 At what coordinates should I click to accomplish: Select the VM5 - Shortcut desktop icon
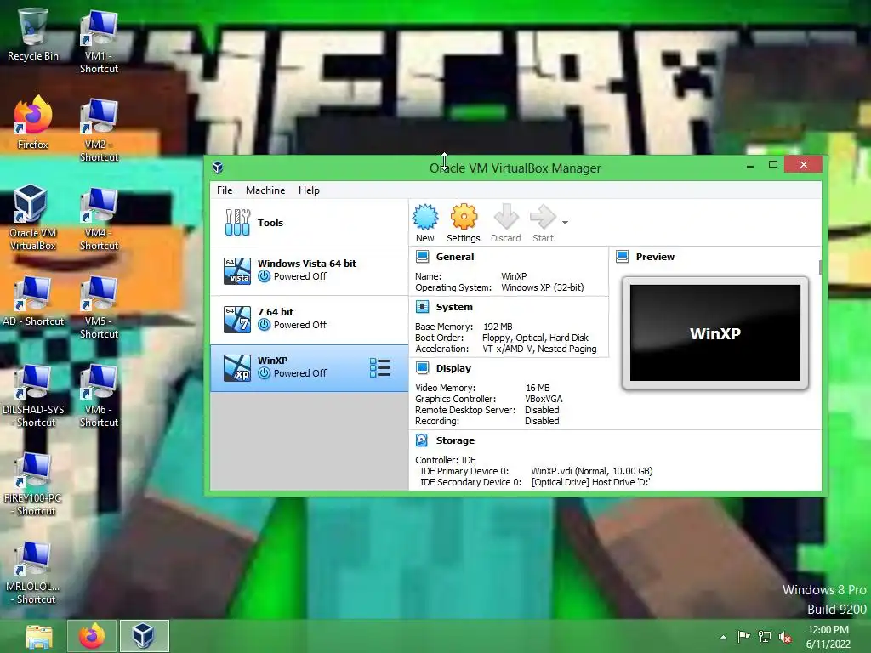[x=99, y=306]
